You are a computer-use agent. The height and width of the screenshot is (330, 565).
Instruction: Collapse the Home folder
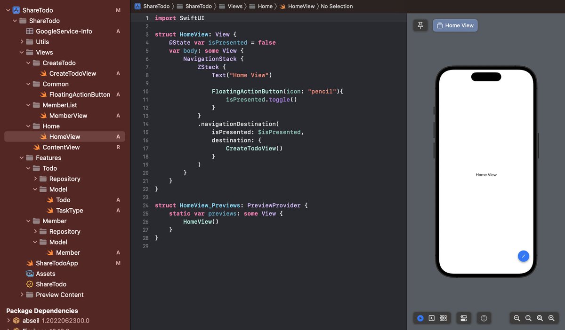click(29, 126)
